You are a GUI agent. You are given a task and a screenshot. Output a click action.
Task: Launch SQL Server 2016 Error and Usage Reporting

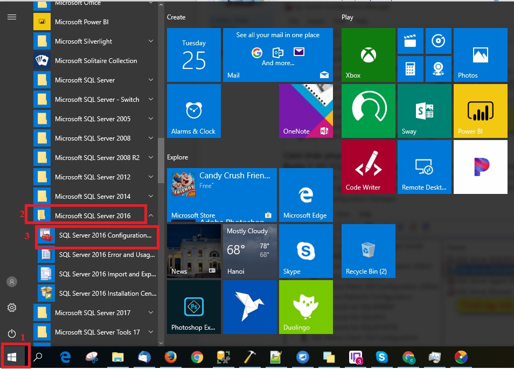[x=97, y=255]
